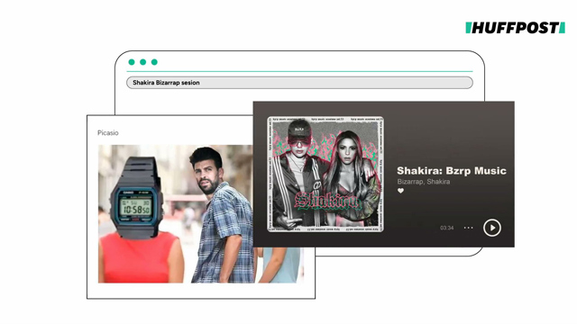Click the middle green window dot

(142, 62)
